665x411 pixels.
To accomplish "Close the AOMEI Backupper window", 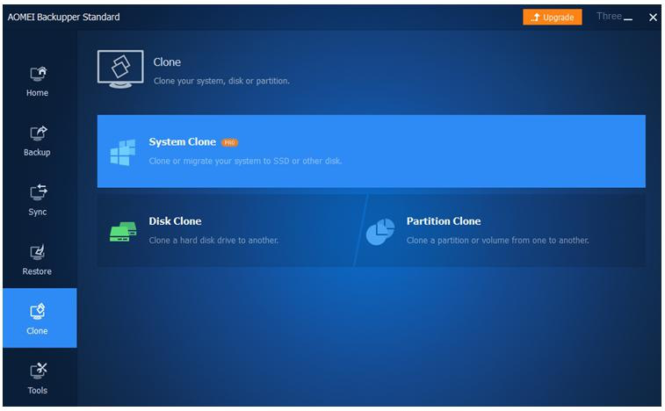I will tap(653, 18).
